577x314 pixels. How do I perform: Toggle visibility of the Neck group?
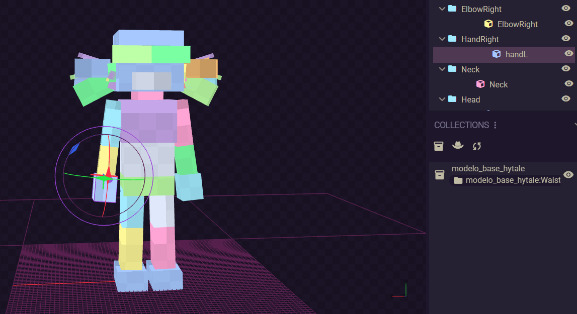click(x=565, y=68)
